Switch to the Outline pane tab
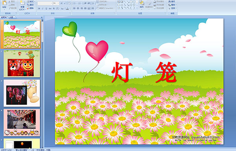This screenshot has width=236, height=151. [x=11, y=17]
